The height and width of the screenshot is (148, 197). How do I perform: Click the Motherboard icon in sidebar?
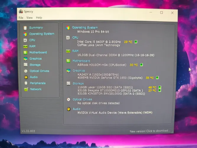coord(25,52)
